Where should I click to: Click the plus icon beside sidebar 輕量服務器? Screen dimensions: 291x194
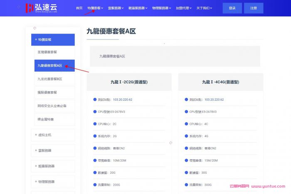[36, 166]
